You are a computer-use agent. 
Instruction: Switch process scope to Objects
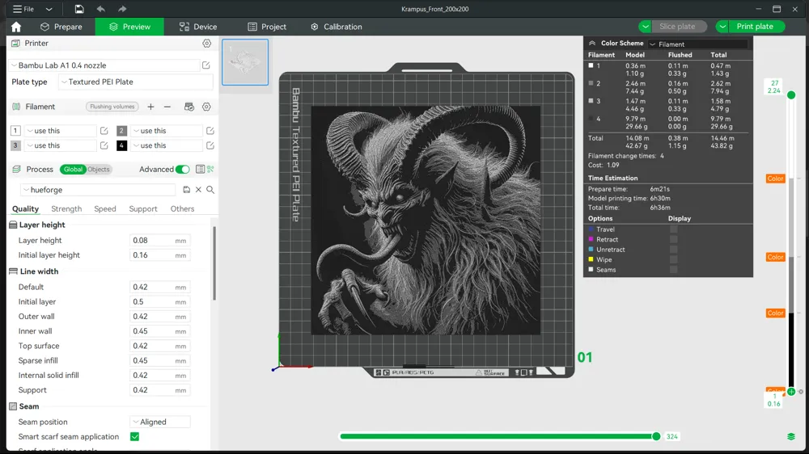pos(99,169)
